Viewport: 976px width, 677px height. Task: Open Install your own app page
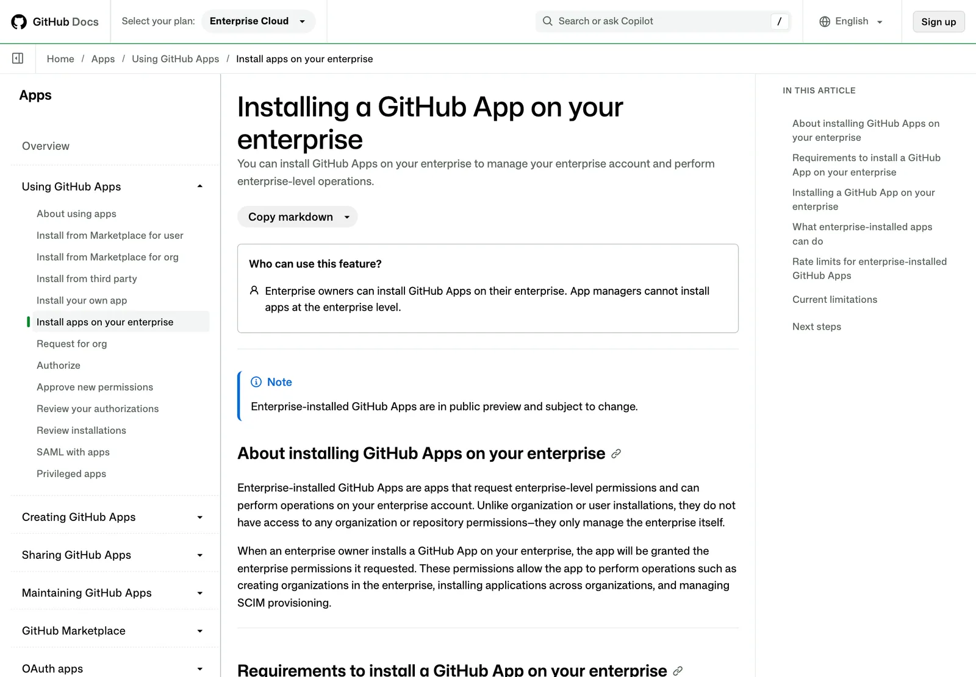coord(82,300)
